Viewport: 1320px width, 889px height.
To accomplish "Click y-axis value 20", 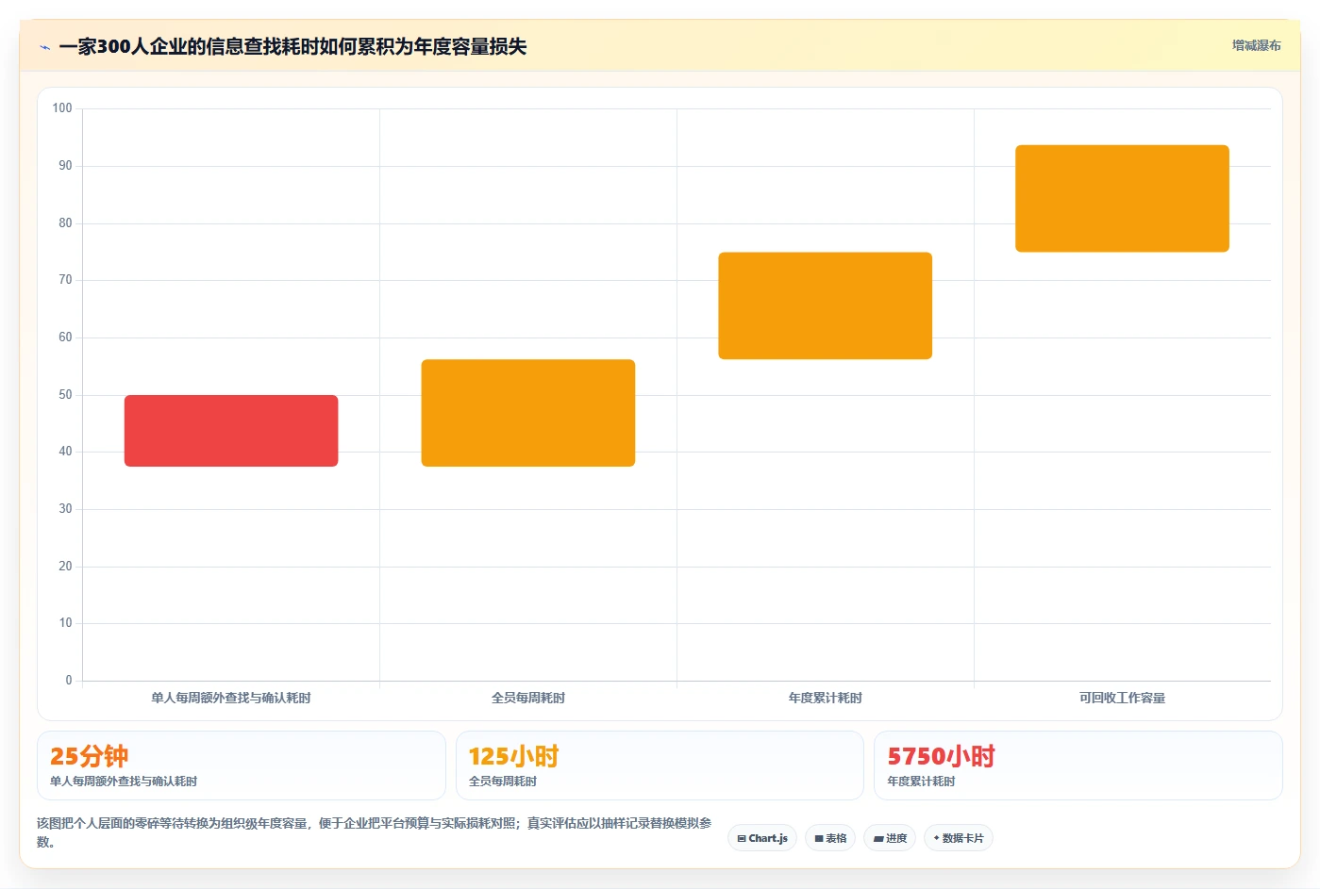I will [x=65, y=566].
